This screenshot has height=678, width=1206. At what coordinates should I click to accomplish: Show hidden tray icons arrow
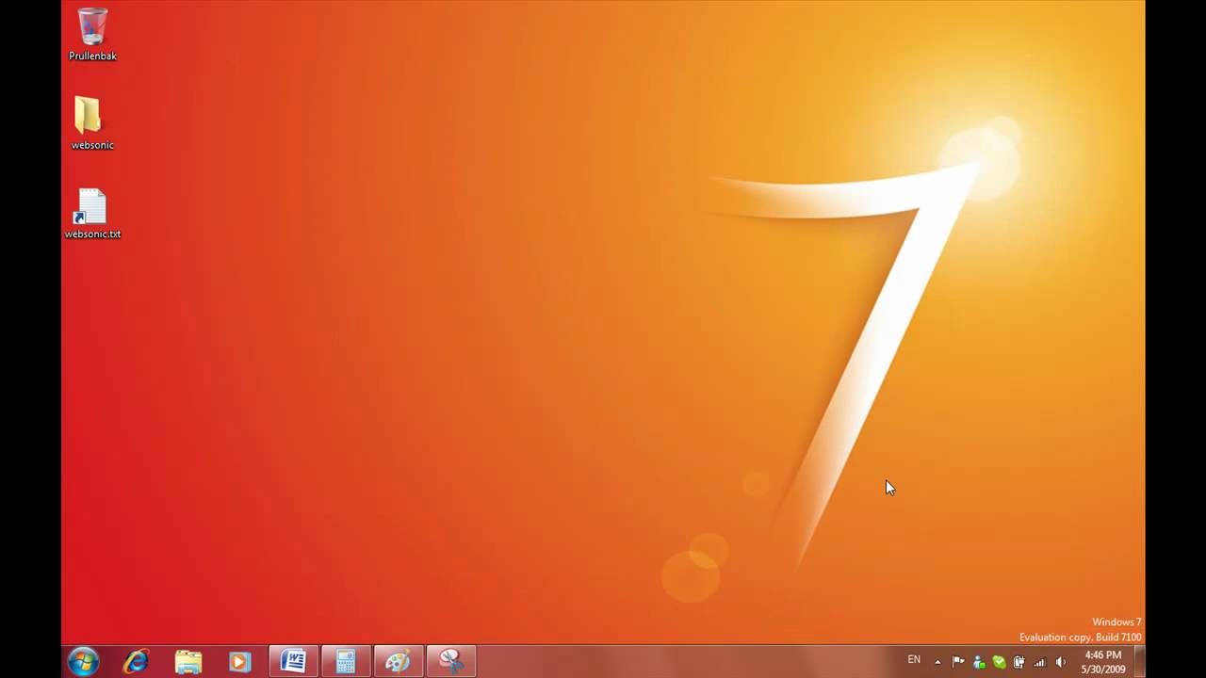937,662
